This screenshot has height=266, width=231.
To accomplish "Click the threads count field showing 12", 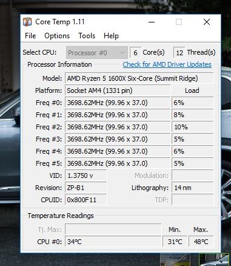I will (x=179, y=53).
